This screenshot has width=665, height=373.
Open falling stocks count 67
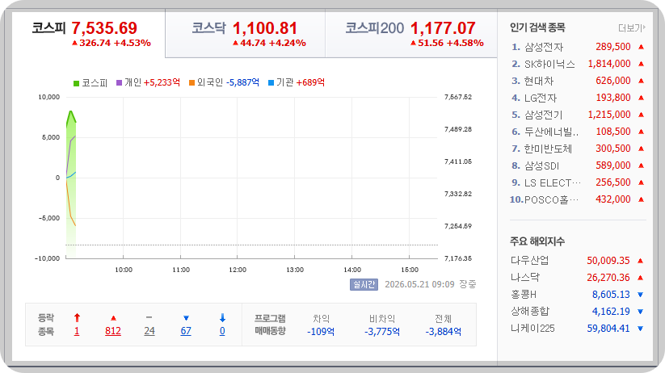pos(186,331)
